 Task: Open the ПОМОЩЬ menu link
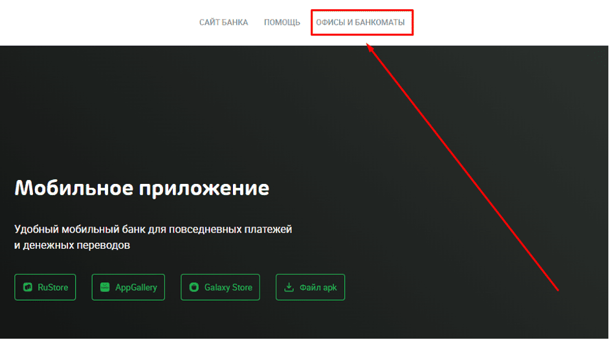tap(282, 23)
